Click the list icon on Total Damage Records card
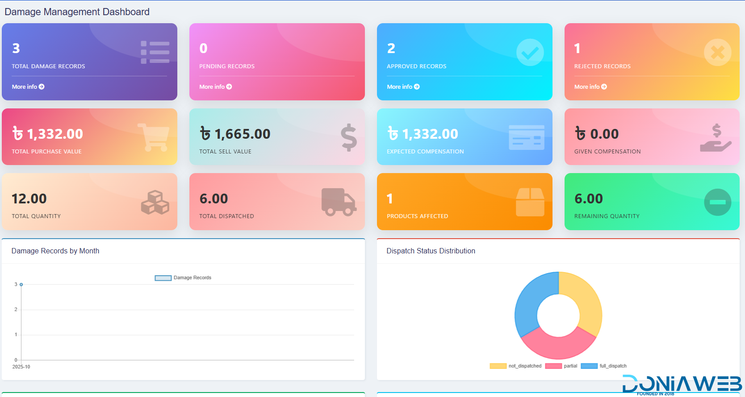 [x=155, y=52]
